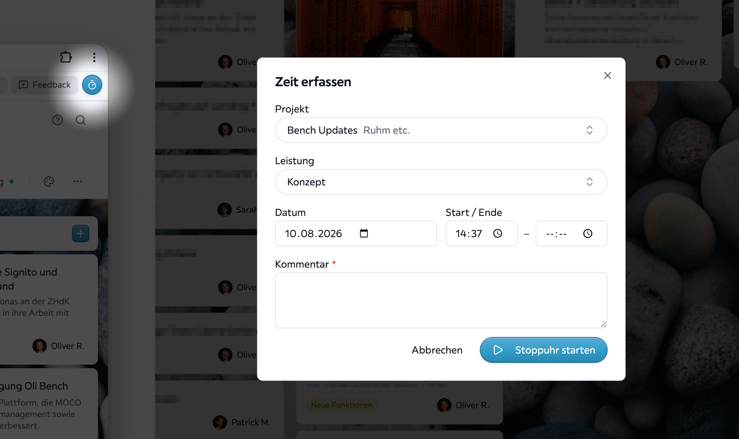Image resolution: width=739 pixels, height=439 pixels.
Task: Click the Feedback button
Action: [x=44, y=85]
